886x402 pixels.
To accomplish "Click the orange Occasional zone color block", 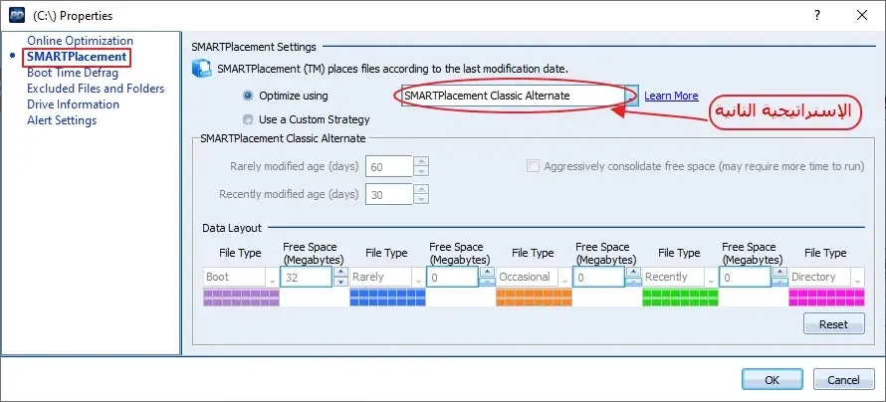I will coord(534,298).
